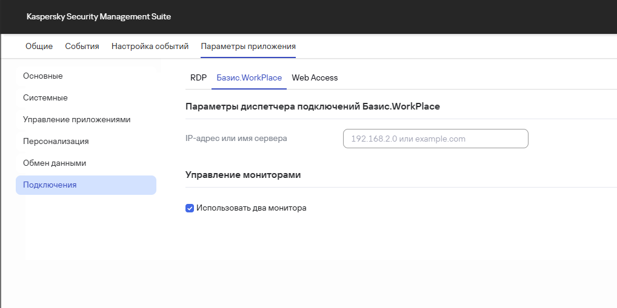Click the Управление мониторами section heading
This screenshot has width=617, height=308.
[x=243, y=175]
